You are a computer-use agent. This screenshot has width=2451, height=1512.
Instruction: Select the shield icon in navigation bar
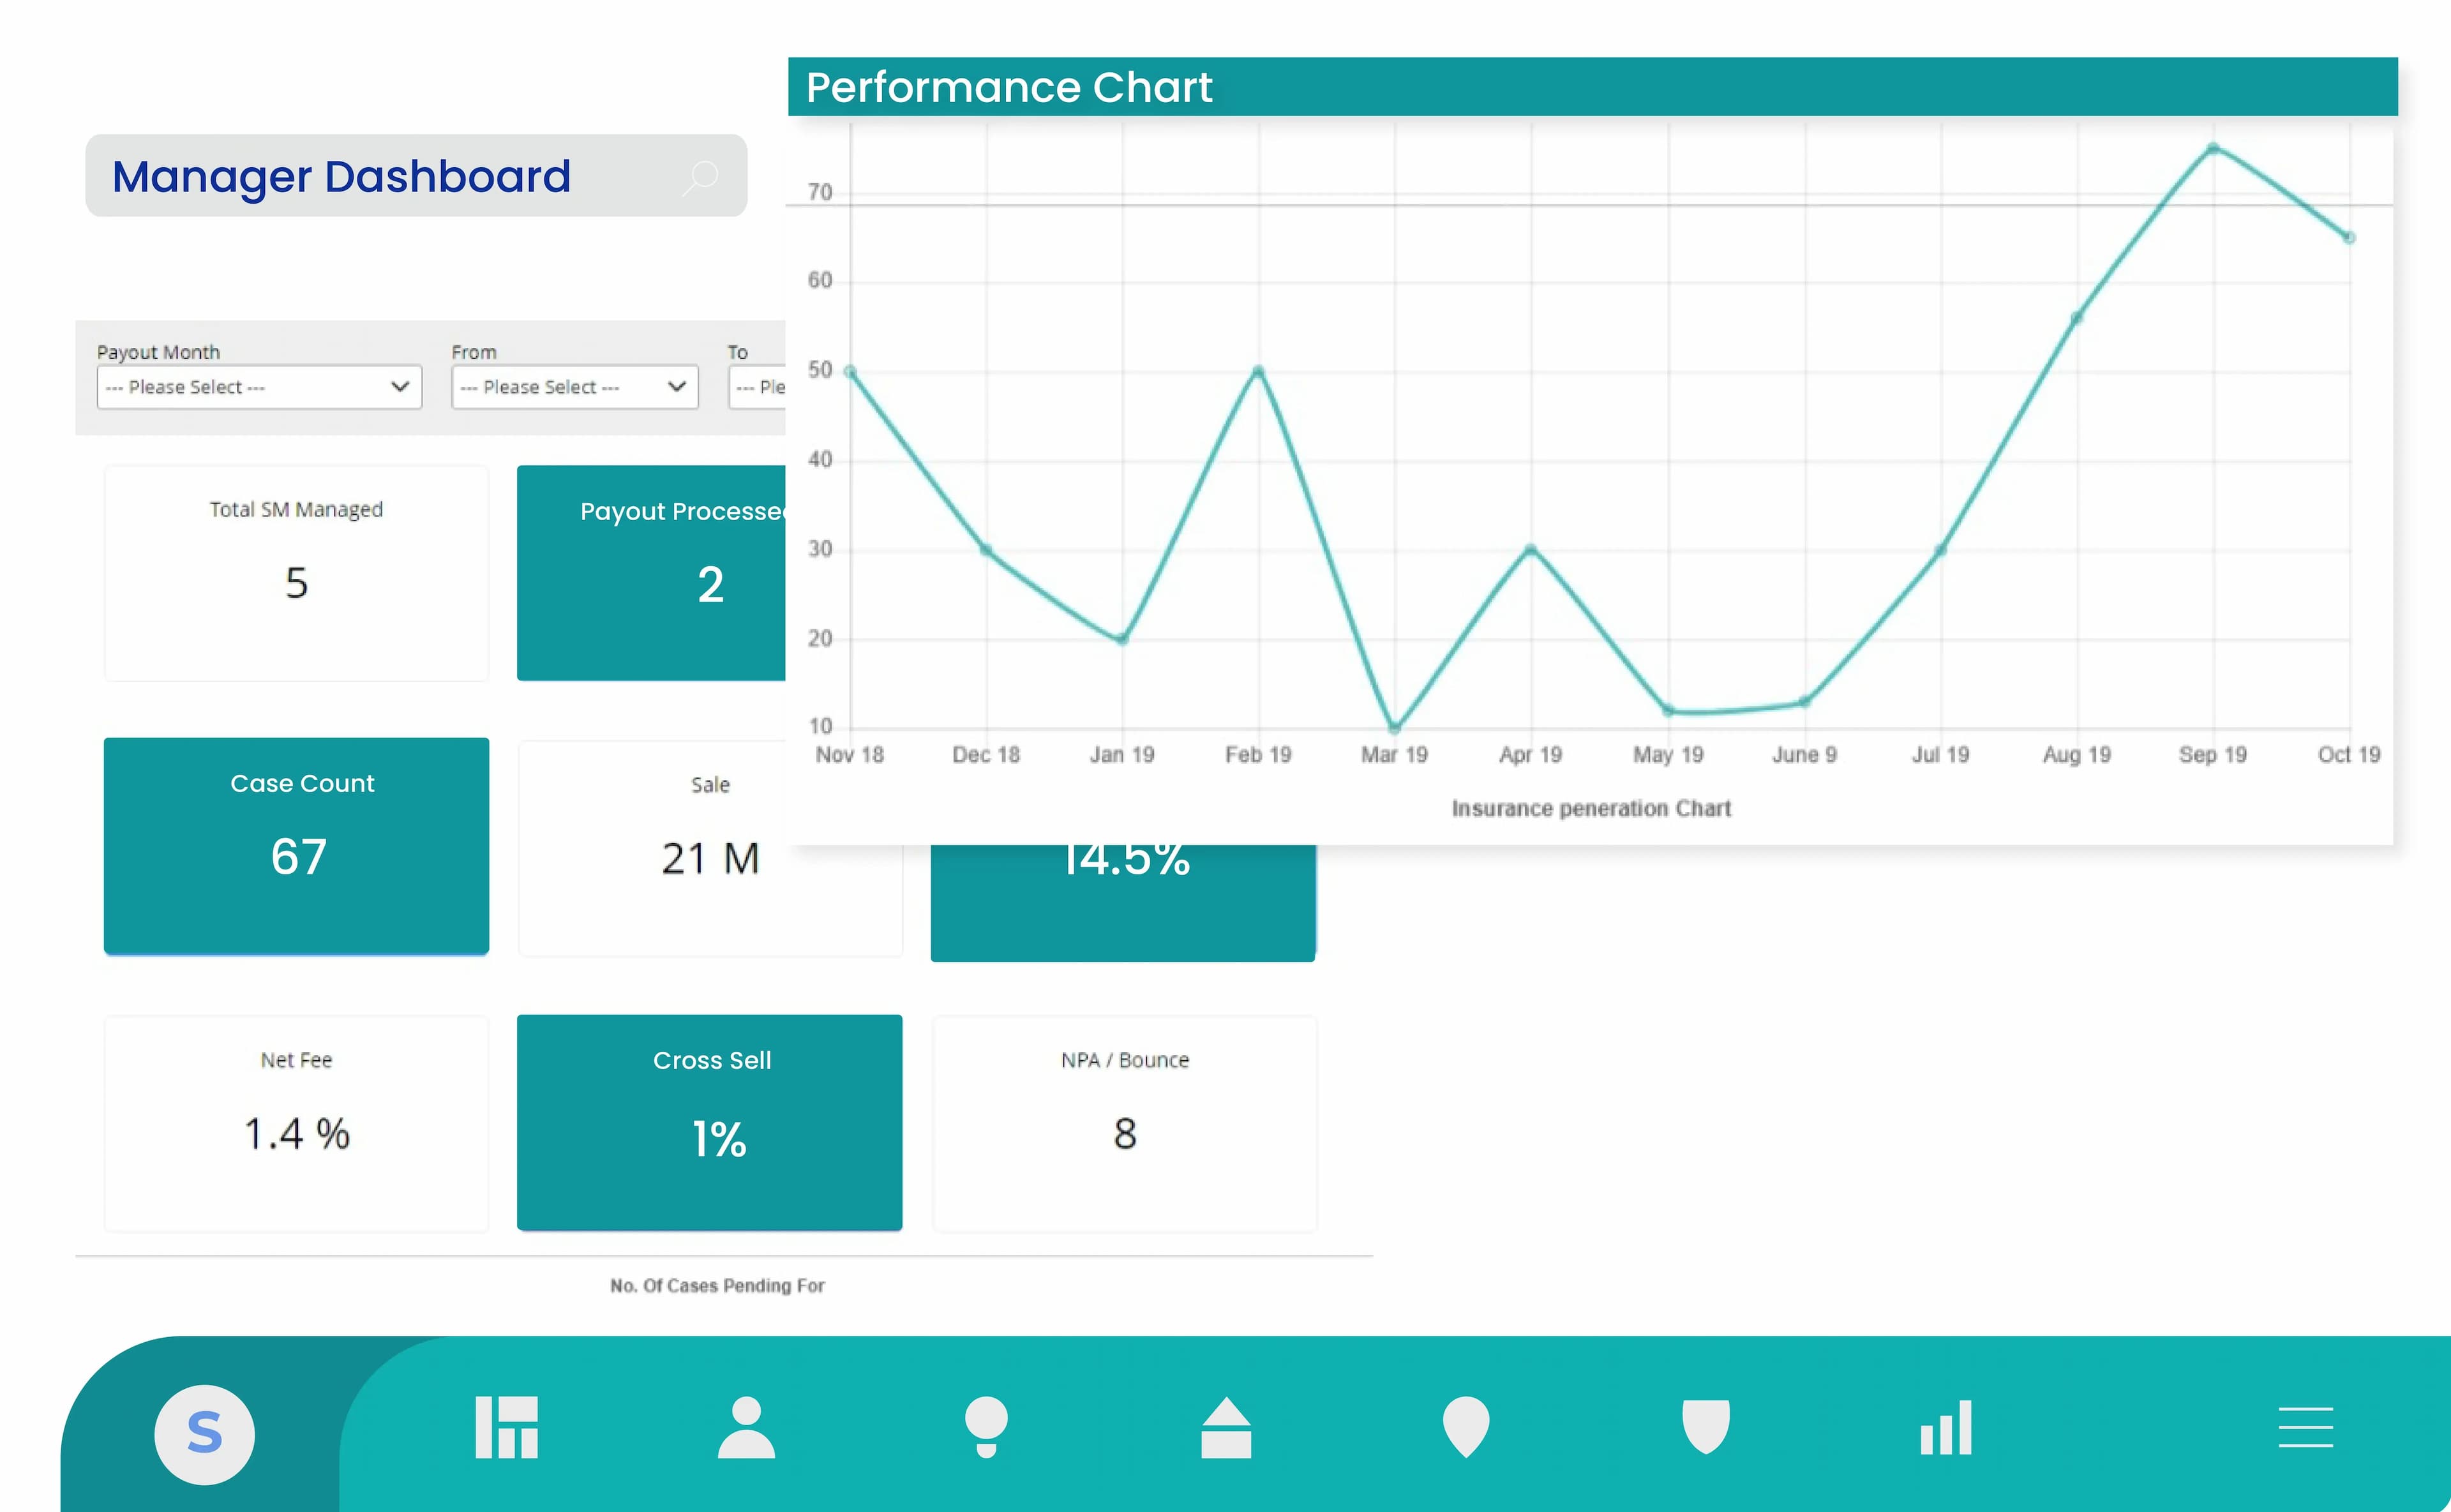[x=1706, y=1426]
